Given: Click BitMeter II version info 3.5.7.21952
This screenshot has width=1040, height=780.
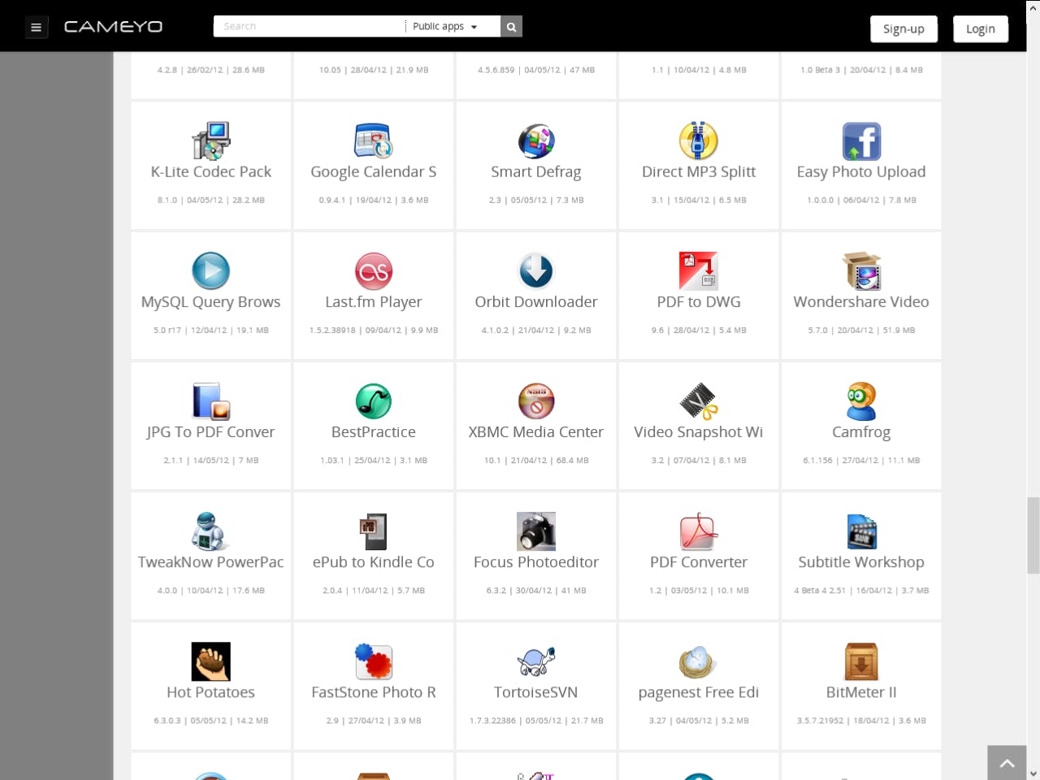Looking at the screenshot, I should pyautogui.click(x=861, y=721).
